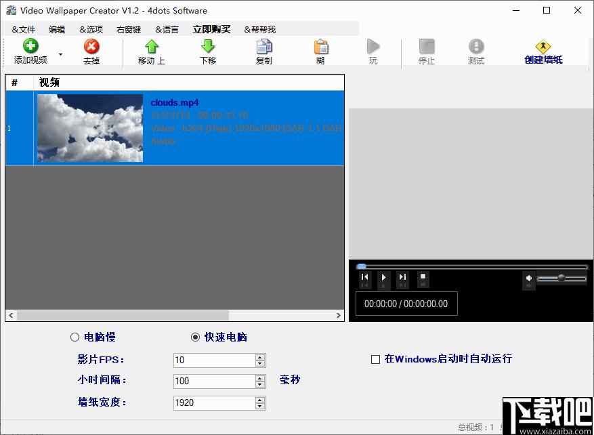Click the player's stop button

(x=423, y=277)
